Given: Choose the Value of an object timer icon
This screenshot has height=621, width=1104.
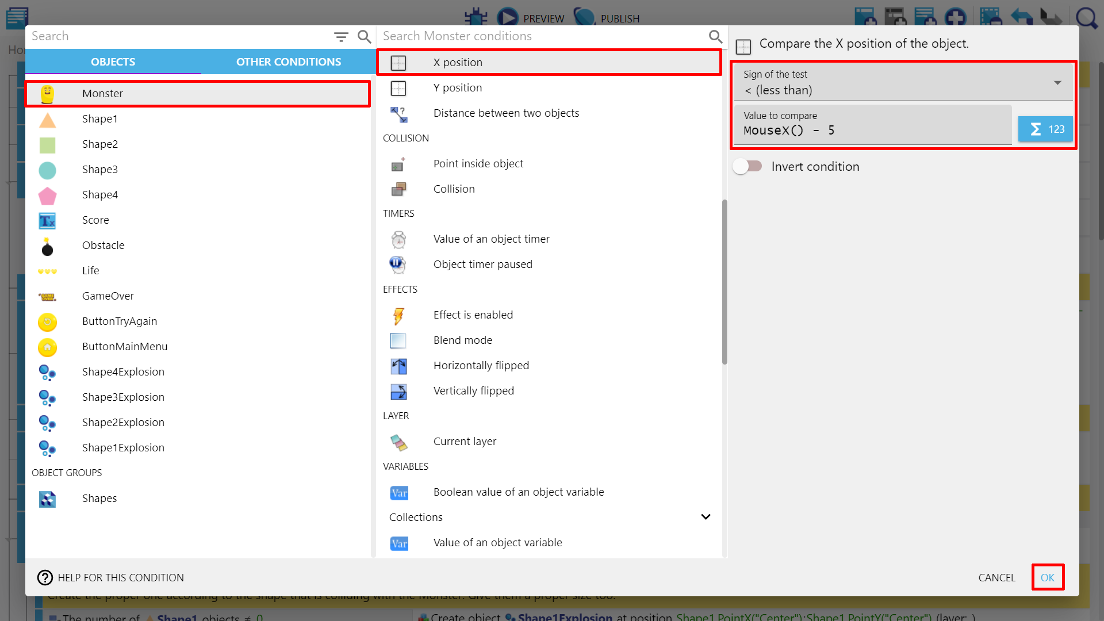Looking at the screenshot, I should (x=398, y=239).
